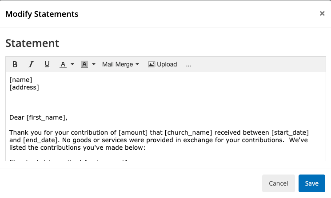331x198 pixels.
Task: Click the [church_name] merge field
Action: pyautogui.click(x=188, y=132)
